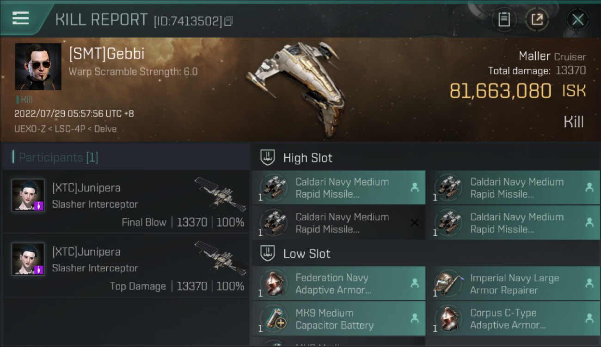The height and width of the screenshot is (347, 601).
Task: Click the Low Slot section icon
Action: pos(268,254)
